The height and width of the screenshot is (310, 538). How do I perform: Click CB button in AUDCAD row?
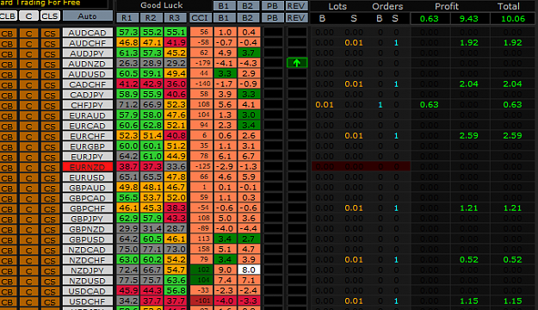pos(8,34)
